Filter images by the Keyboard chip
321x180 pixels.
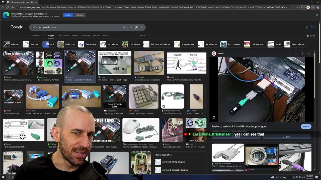(31, 44)
